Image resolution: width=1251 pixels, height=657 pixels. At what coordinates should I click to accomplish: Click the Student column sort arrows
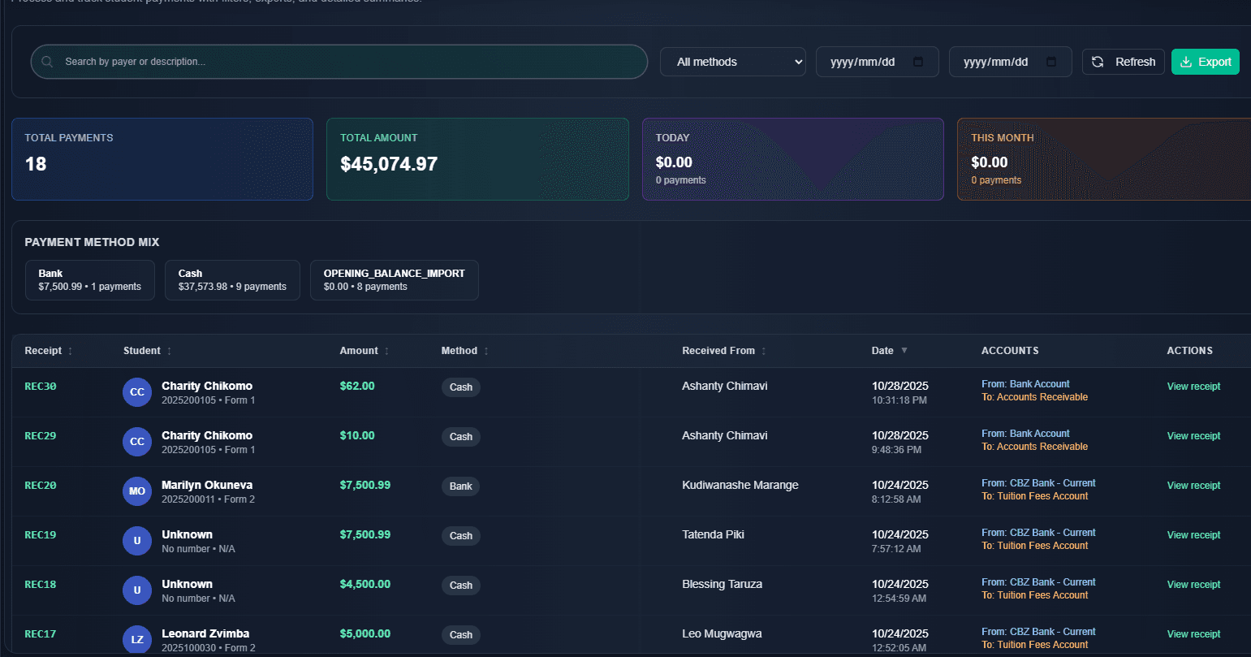(x=169, y=351)
